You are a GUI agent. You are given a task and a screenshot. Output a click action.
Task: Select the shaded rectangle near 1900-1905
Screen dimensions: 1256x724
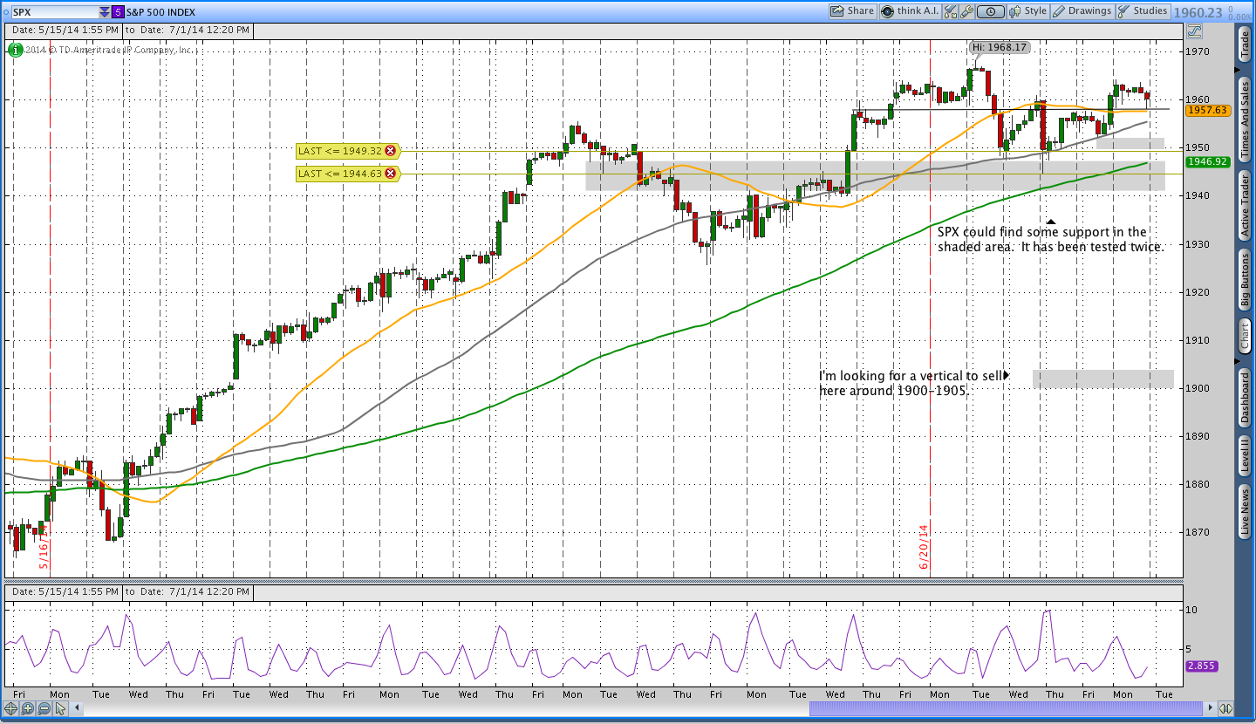[1103, 379]
